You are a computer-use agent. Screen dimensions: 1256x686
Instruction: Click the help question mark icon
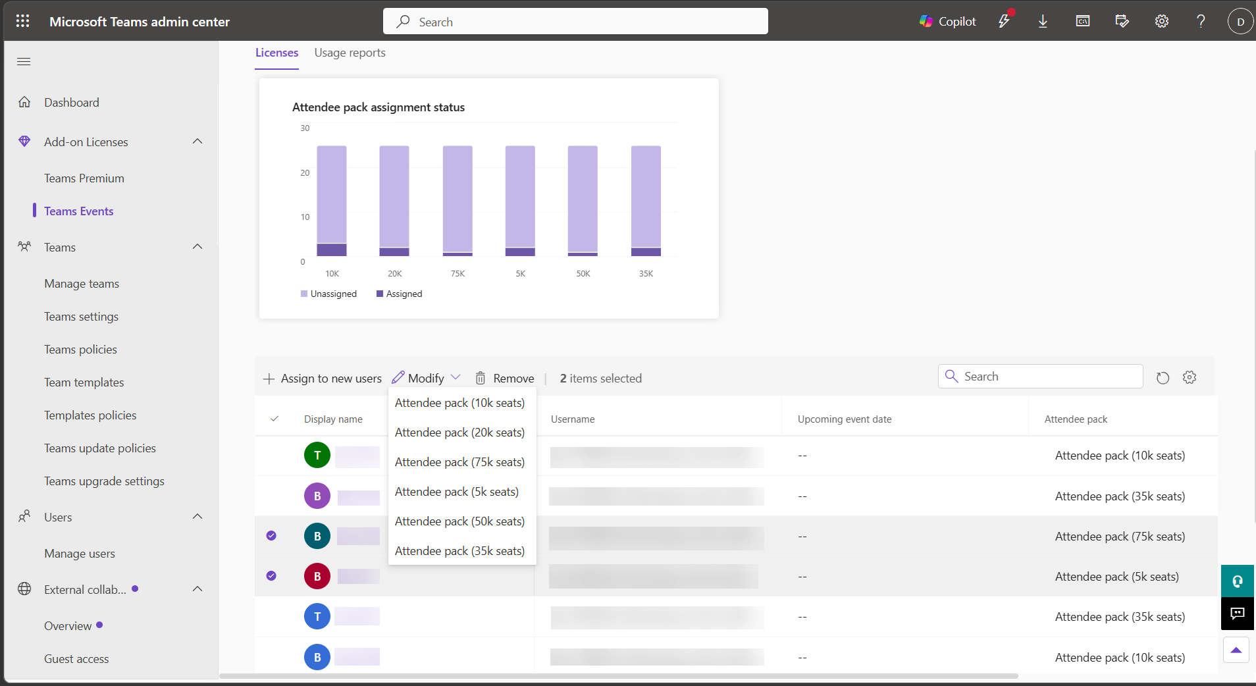[1201, 21]
